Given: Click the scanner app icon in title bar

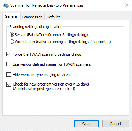Looking at the screenshot, I should [6, 5].
